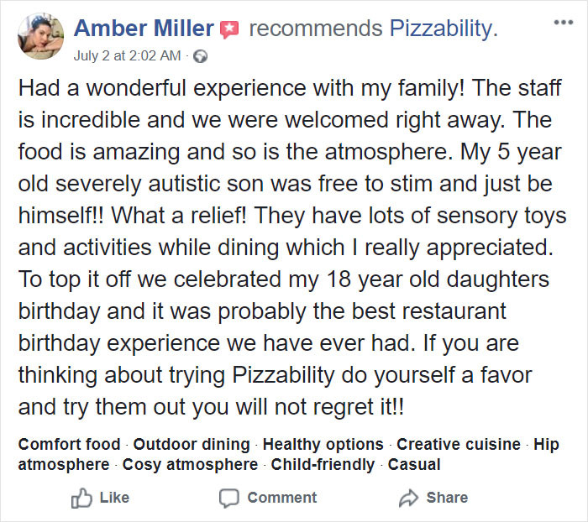Select the Cosy atmosphere tag
Screen dimensions: 588x522
coord(190,465)
